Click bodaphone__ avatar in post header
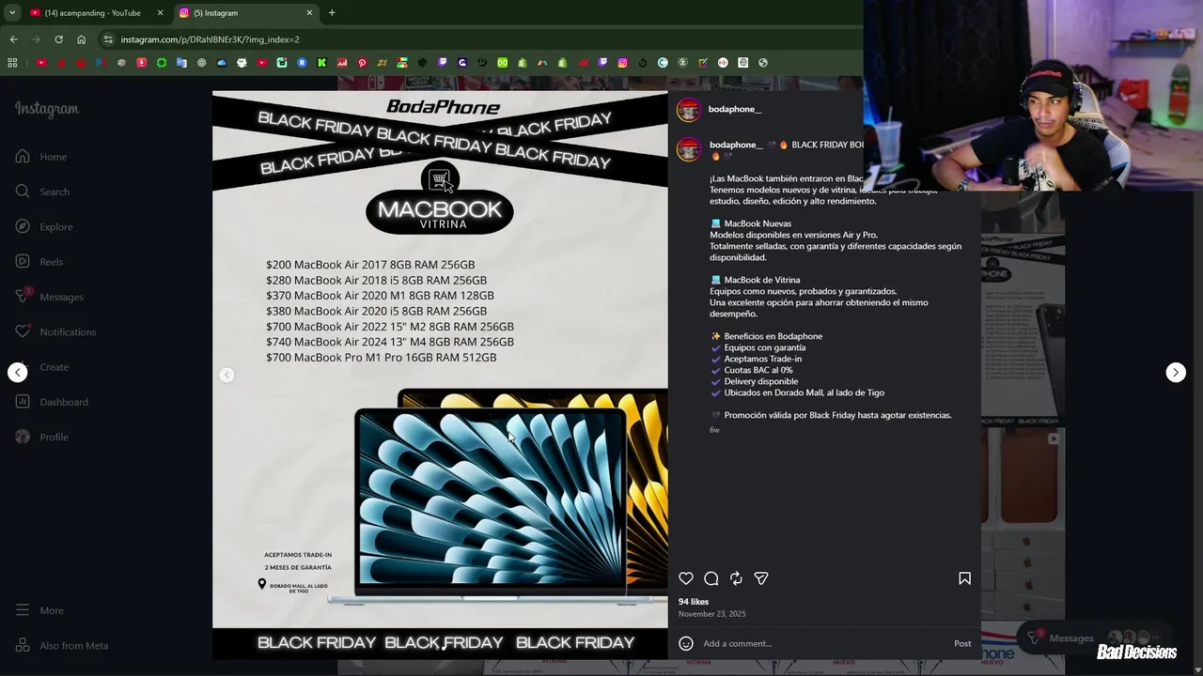 [x=689, y=110]
